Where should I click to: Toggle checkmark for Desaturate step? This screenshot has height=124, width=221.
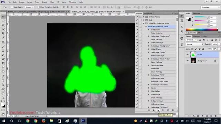(x=137, y=69)
